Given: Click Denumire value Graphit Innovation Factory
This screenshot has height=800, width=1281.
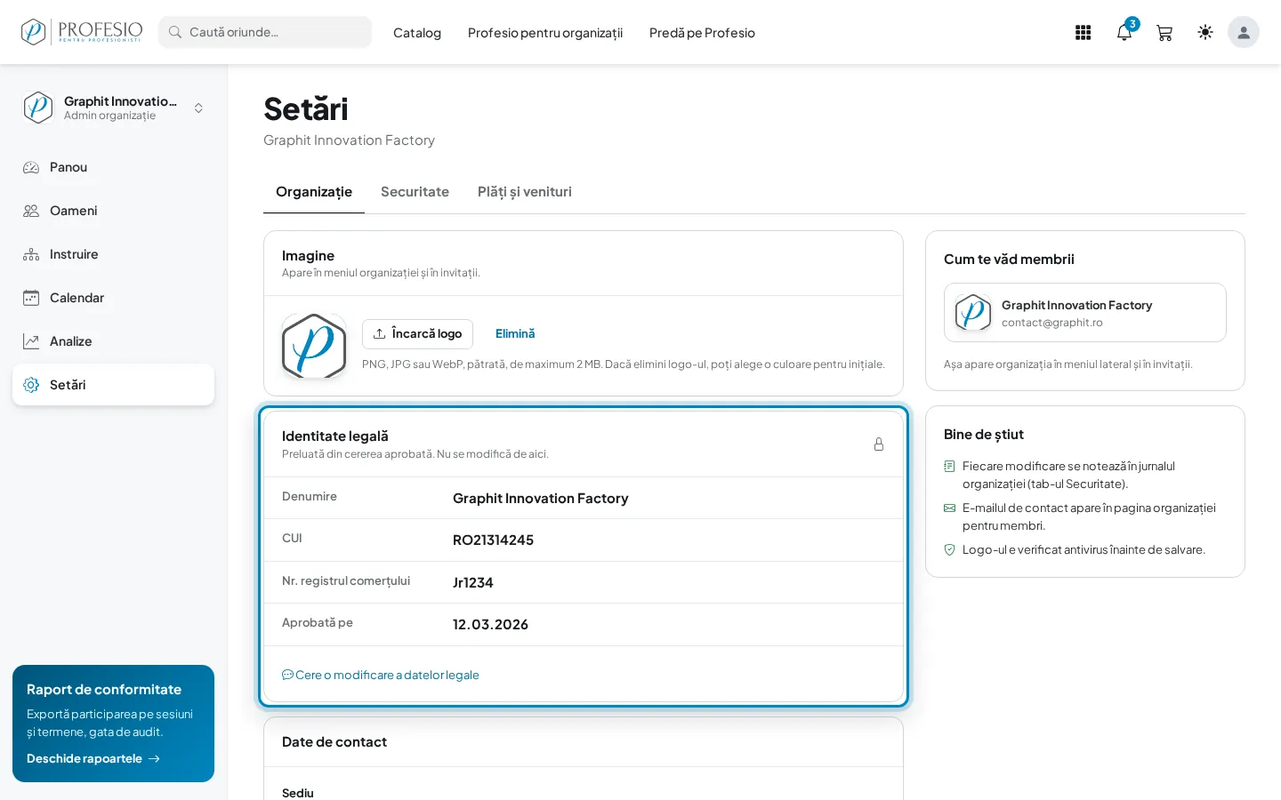Looking at the screenshot, I should [x=540, y=499].
